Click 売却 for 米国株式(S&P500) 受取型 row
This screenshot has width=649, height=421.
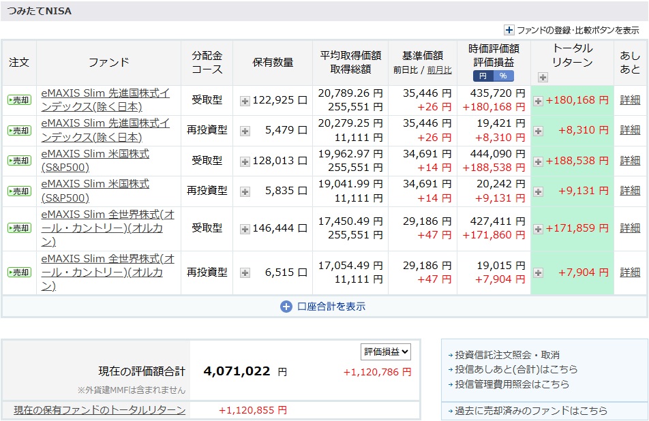pos(19,161)
